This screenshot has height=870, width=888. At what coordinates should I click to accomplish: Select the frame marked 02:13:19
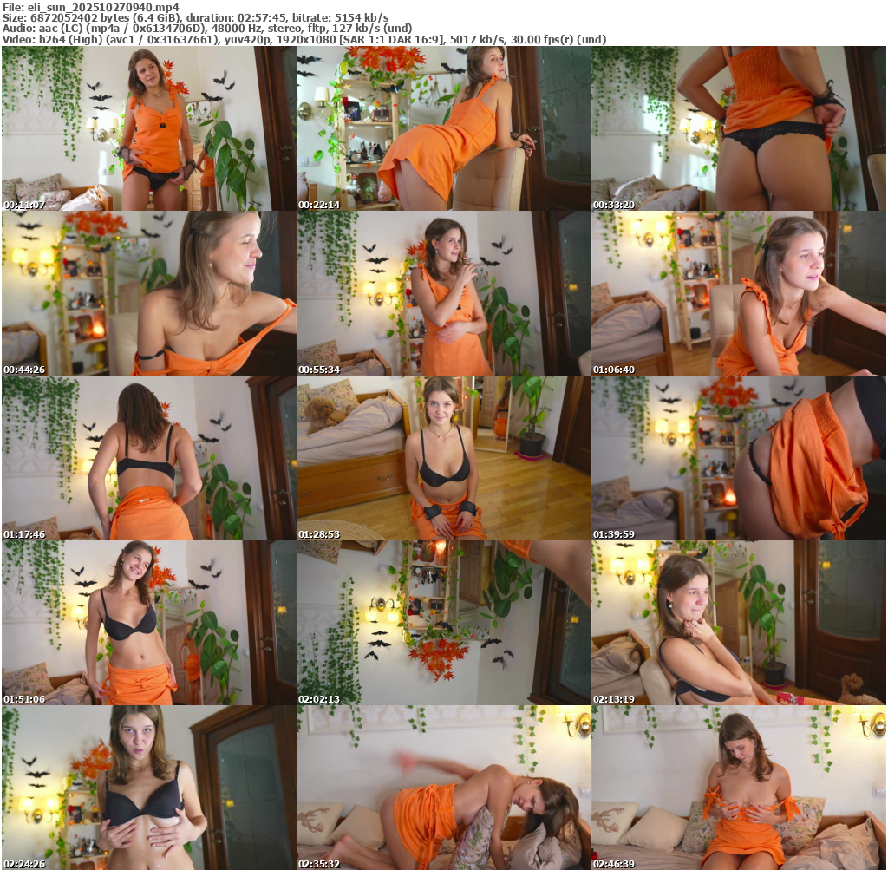point(739,623)
